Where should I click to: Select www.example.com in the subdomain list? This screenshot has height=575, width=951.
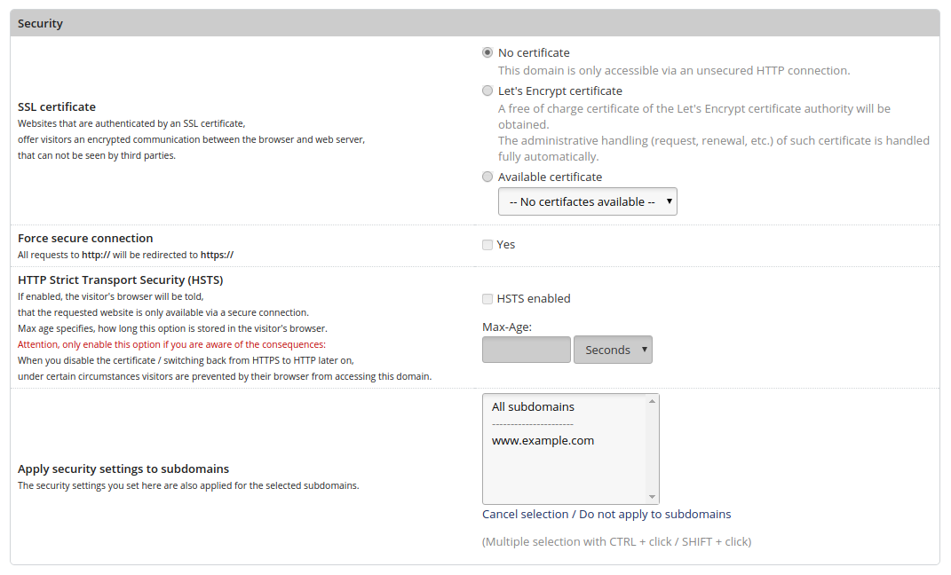543,440
